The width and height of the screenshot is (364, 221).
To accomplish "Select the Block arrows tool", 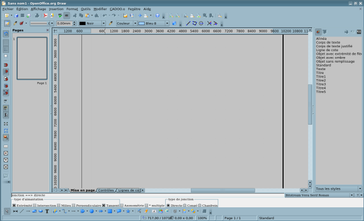I will 101,211.
